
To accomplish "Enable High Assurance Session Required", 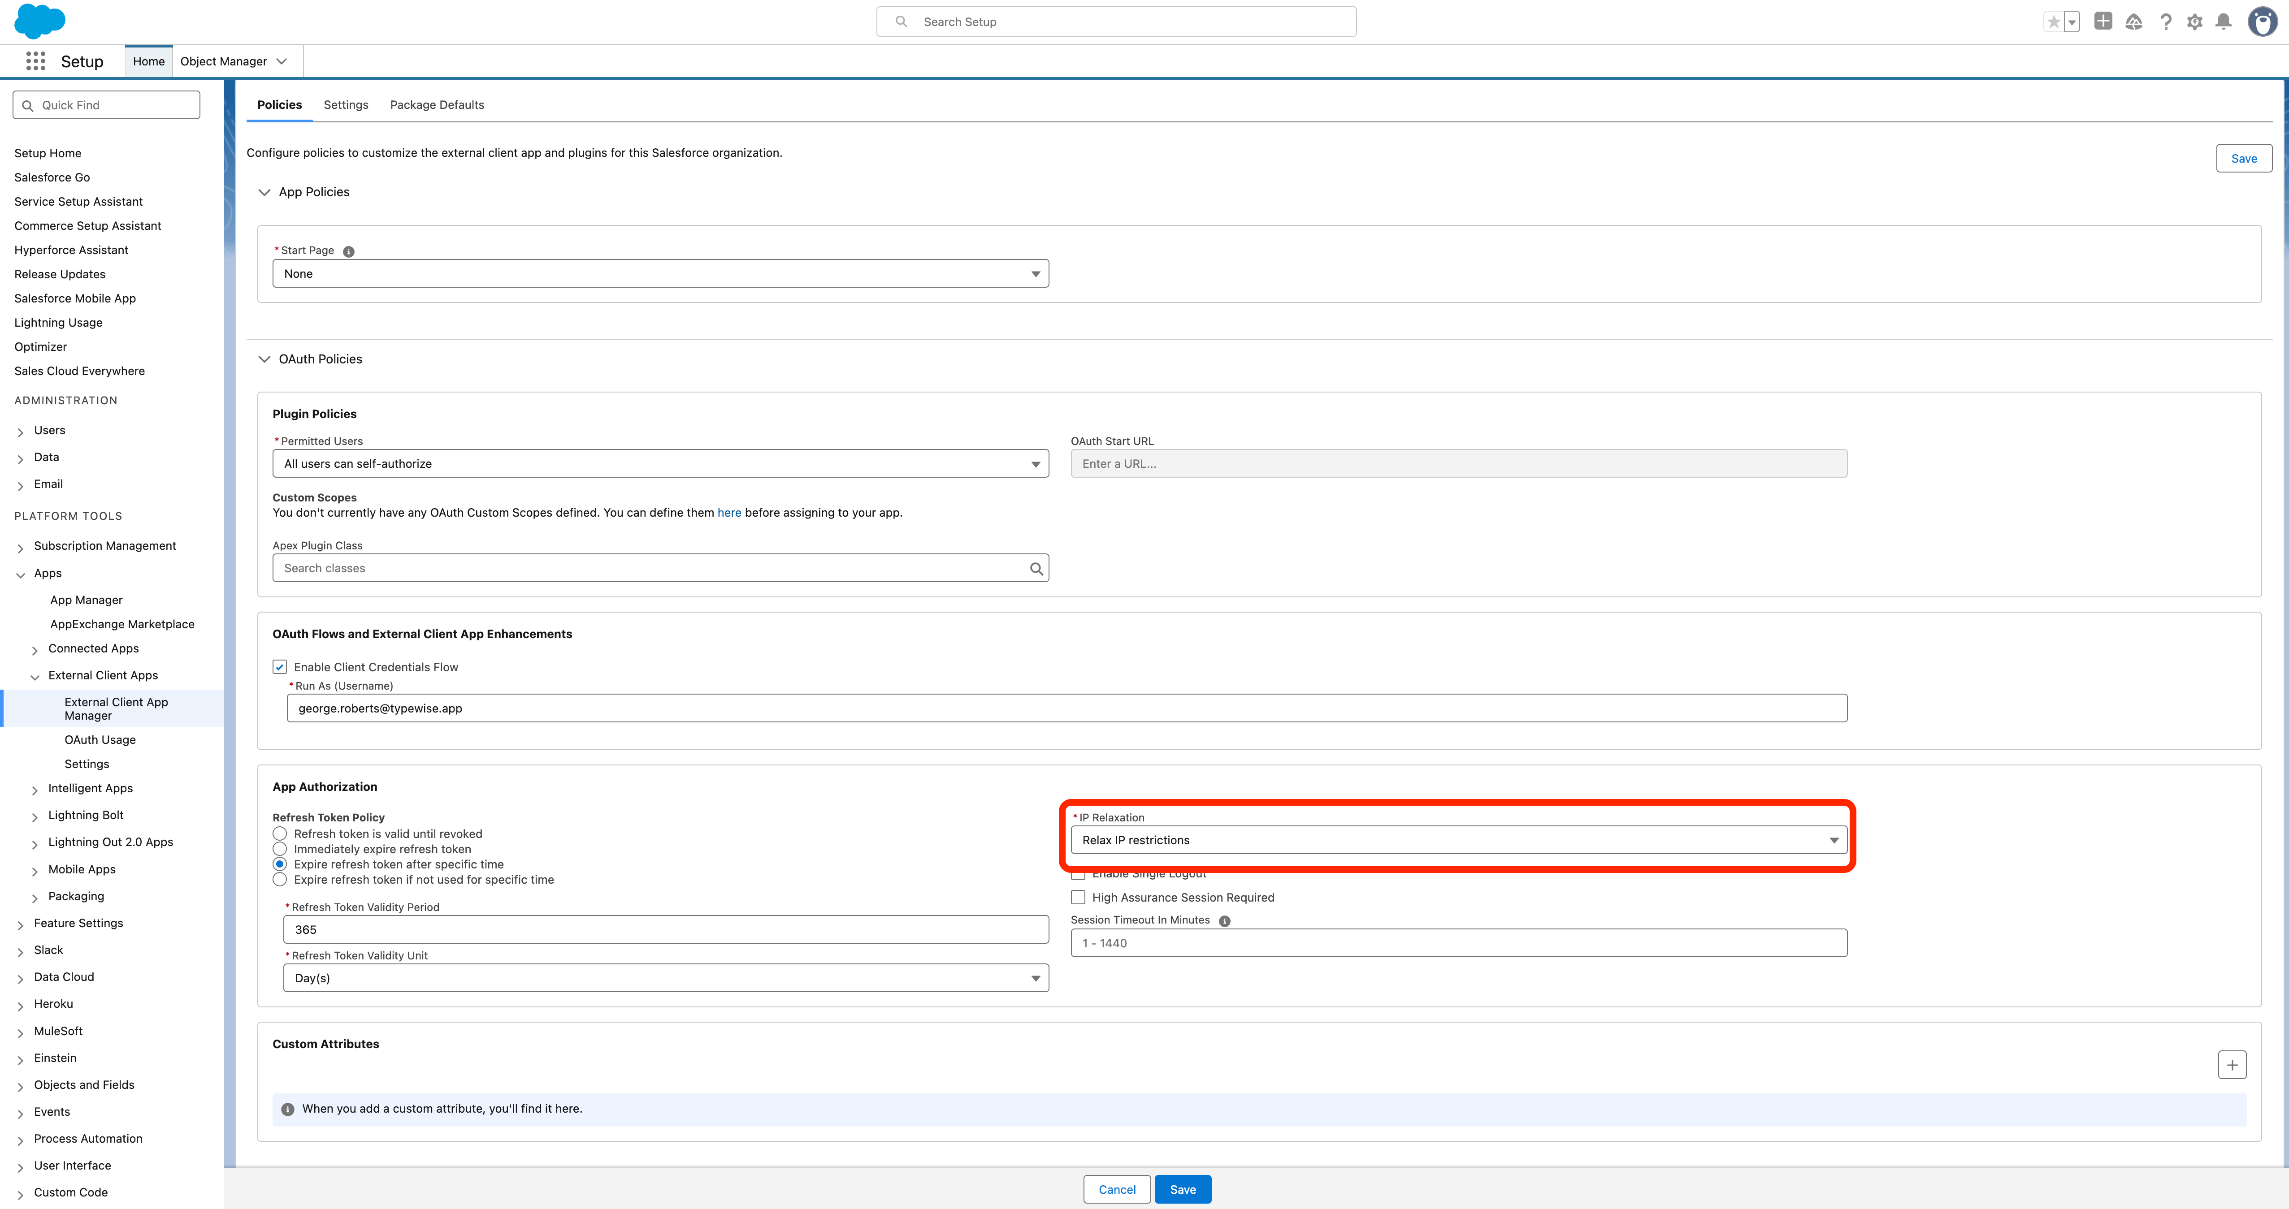I will (1078, 897).
